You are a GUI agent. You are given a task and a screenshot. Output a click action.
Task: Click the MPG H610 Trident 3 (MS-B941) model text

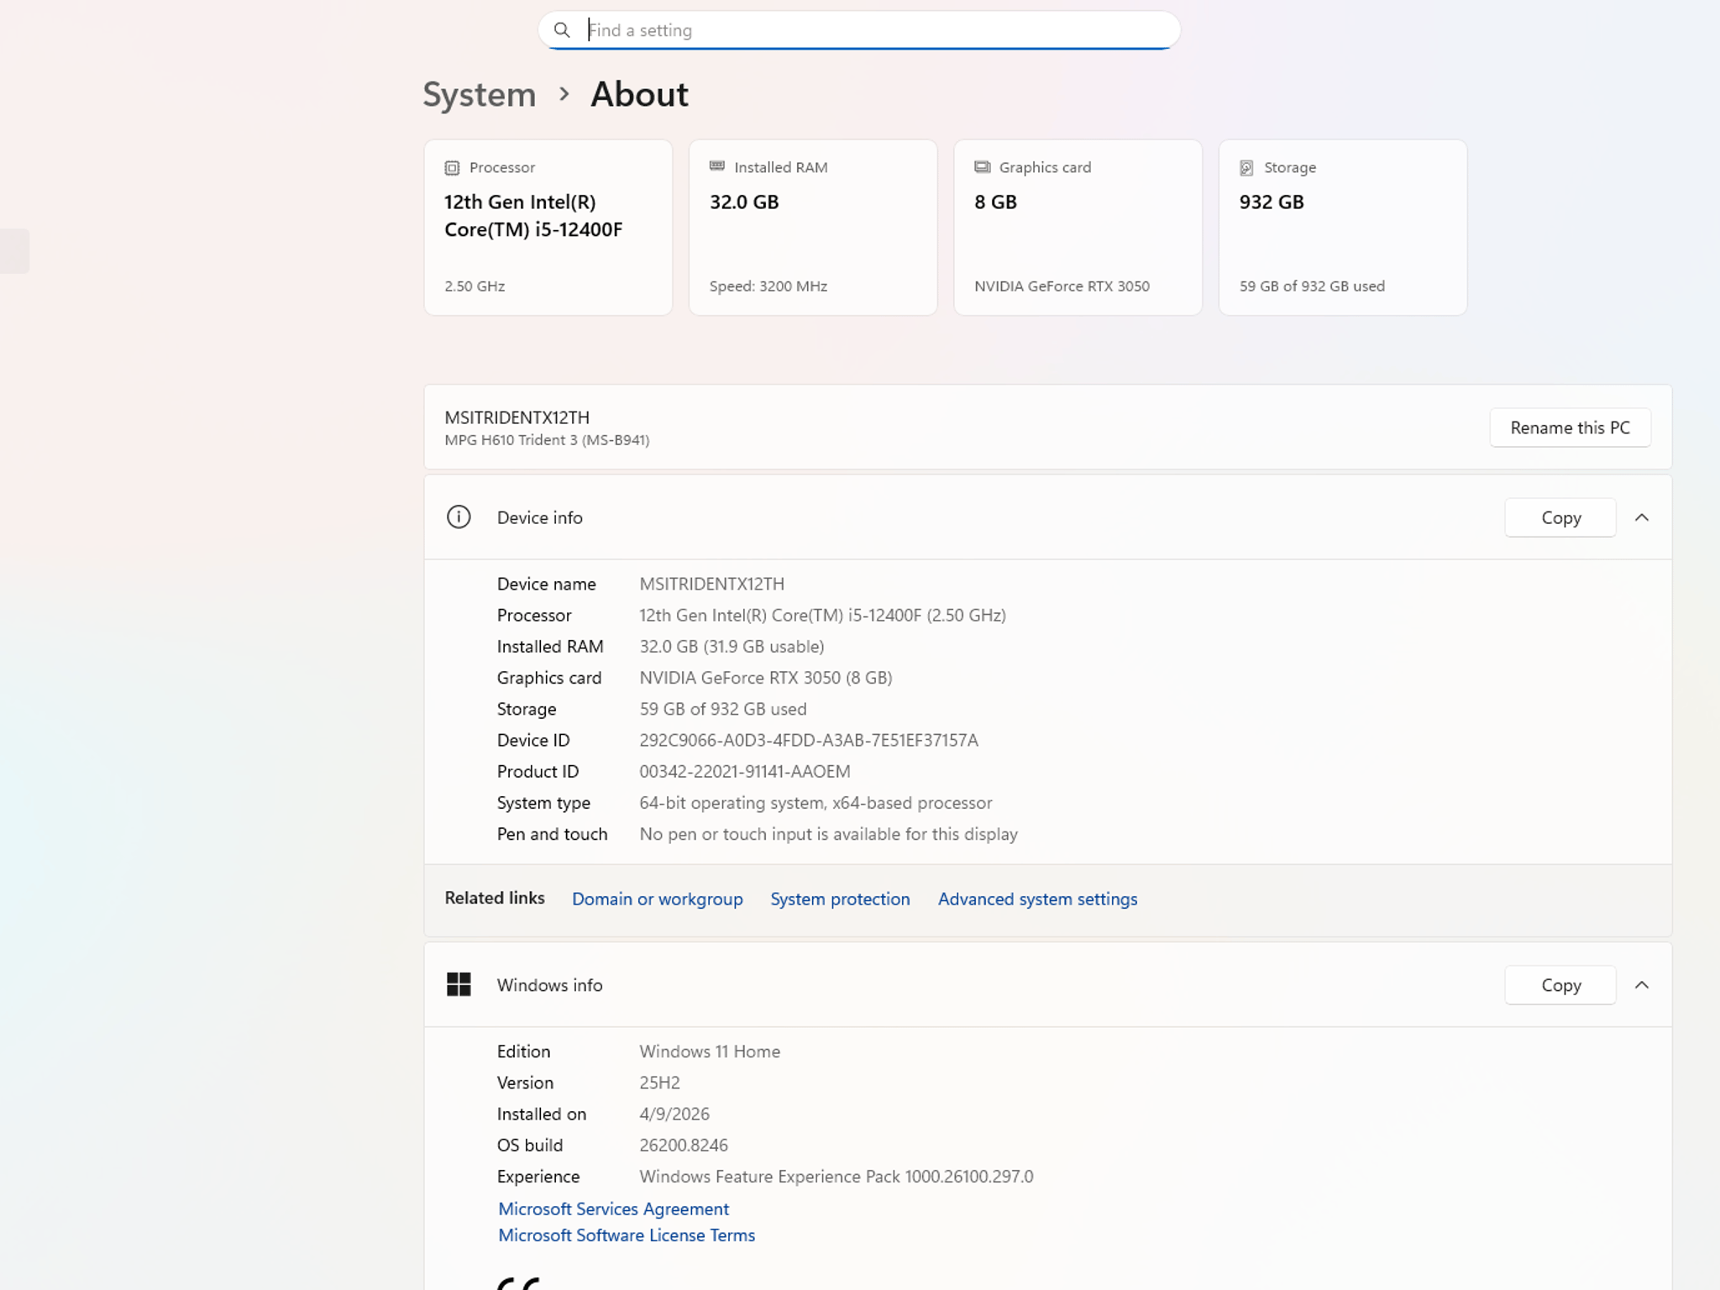click(x=547, y=440)
